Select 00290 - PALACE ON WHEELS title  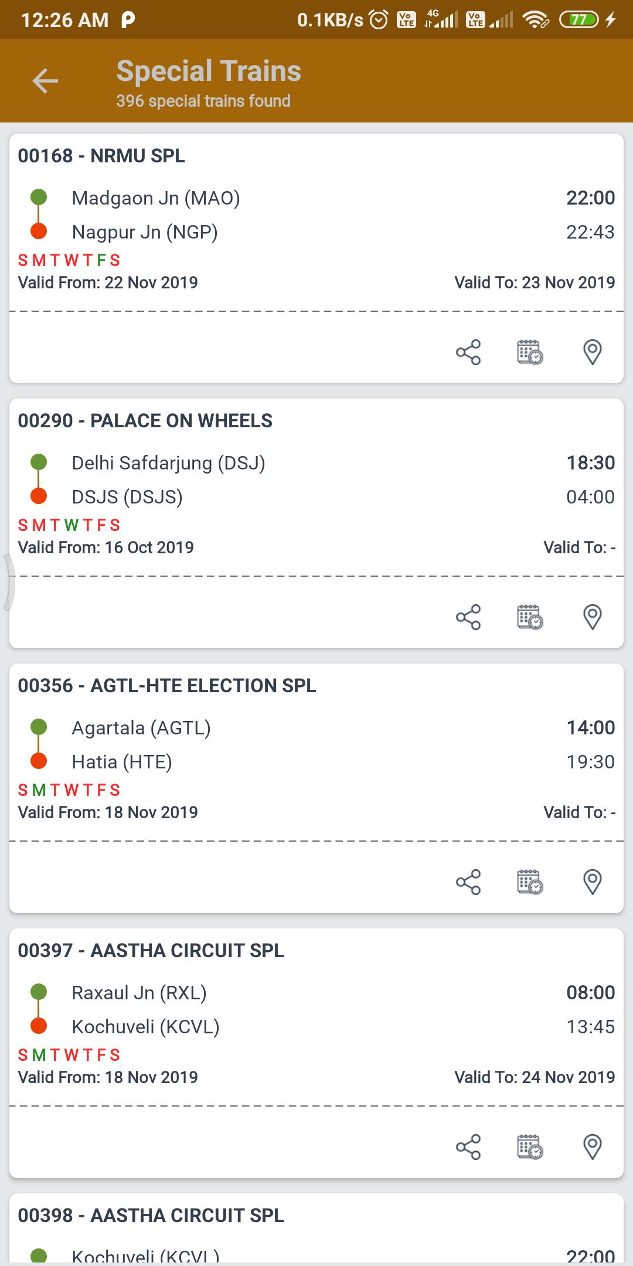(x=145, y=421)
